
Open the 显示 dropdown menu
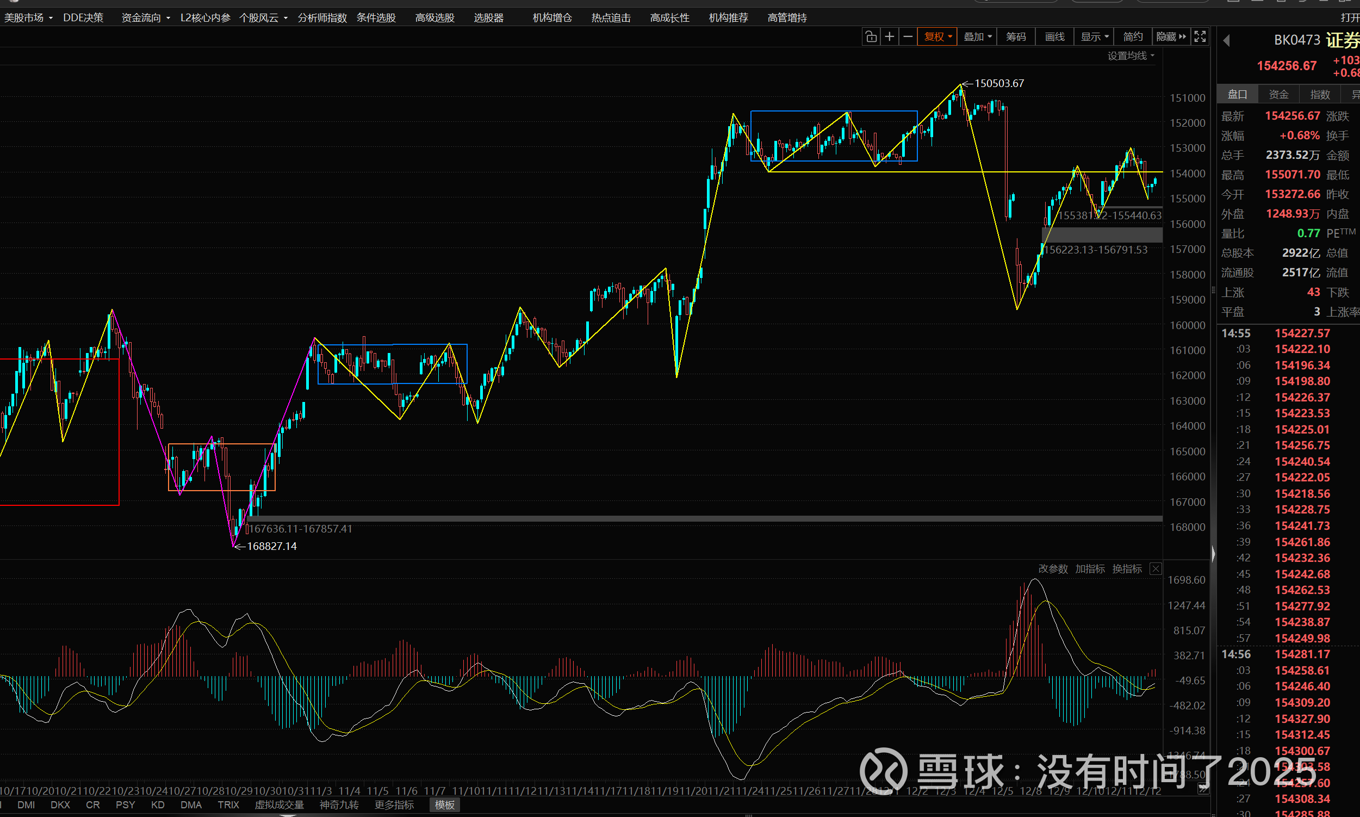1094,37
